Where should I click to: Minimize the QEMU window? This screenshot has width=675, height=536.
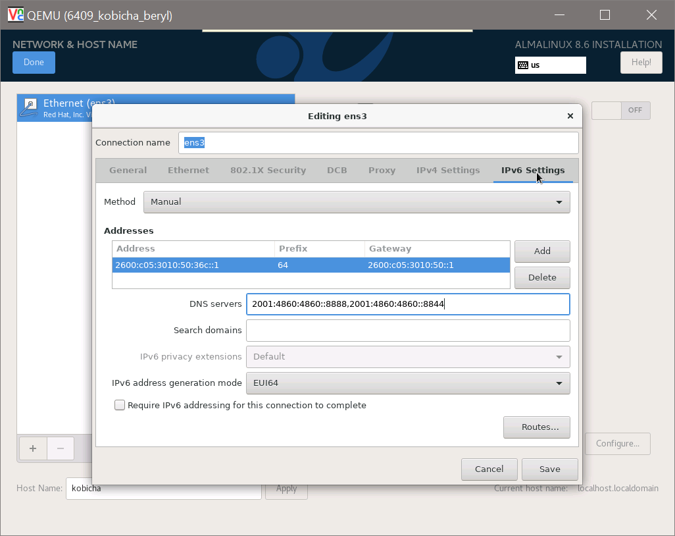[559, 15]
